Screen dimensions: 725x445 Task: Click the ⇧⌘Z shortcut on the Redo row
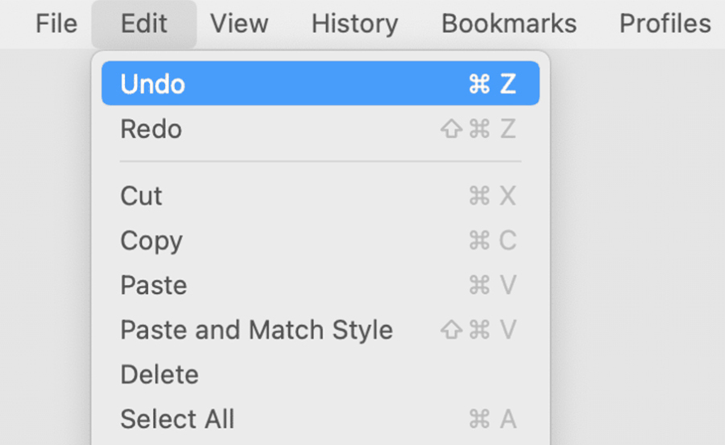(x=478, y=129)
